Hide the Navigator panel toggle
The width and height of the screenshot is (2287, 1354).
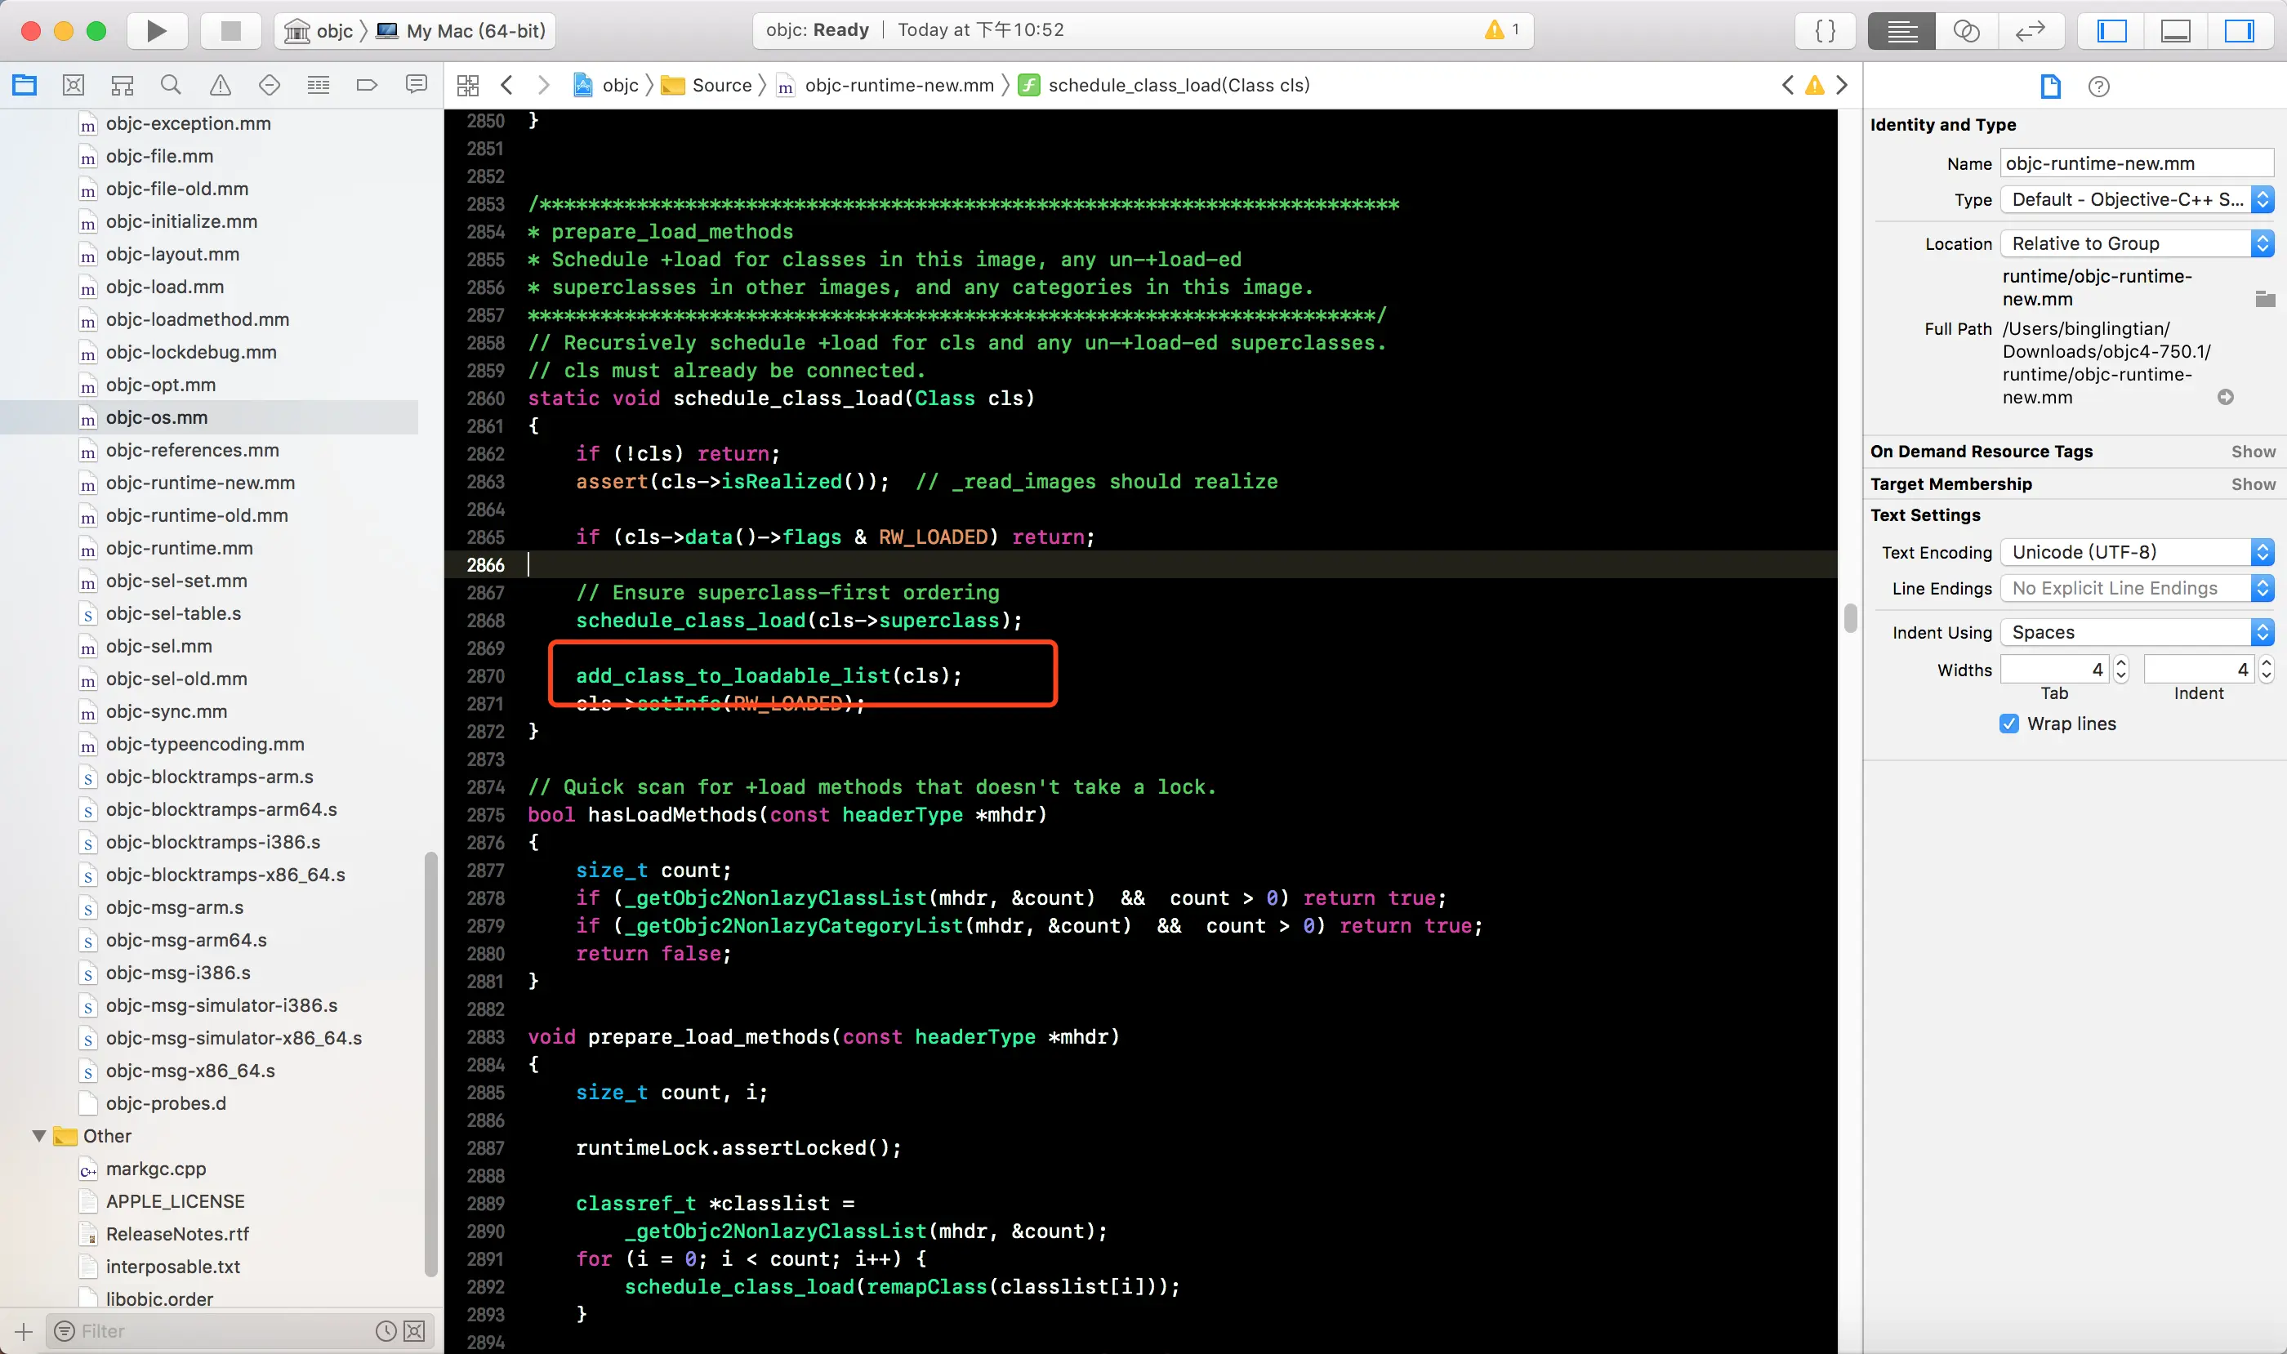pos(2111,31)
